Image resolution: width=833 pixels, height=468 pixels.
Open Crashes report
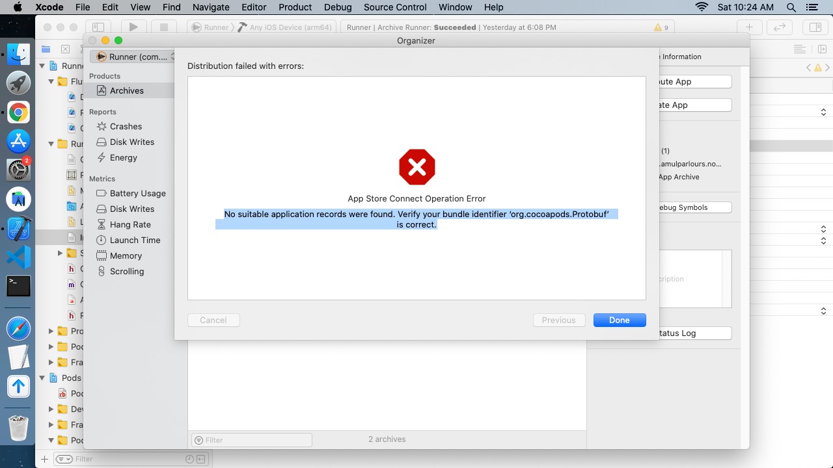click(x=126, y=127)
